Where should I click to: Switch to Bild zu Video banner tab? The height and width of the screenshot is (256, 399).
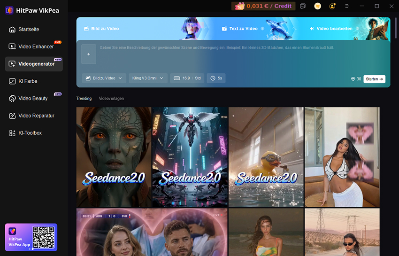101,29
